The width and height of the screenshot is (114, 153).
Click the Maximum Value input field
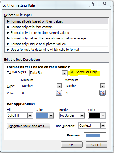point(82,93)
